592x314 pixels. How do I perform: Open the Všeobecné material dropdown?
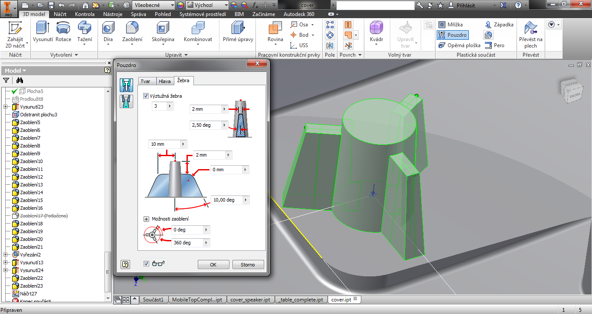click(x=171, y=5)
